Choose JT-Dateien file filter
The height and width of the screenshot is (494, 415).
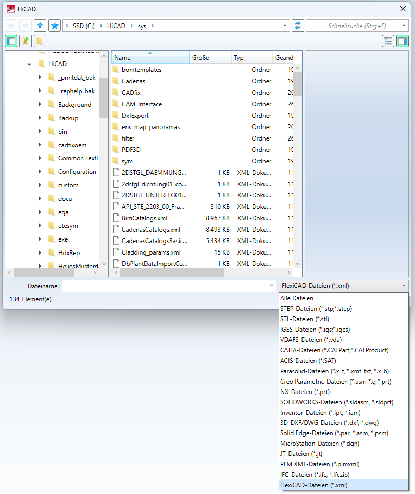pyautogui.click(x=344, y=454)
